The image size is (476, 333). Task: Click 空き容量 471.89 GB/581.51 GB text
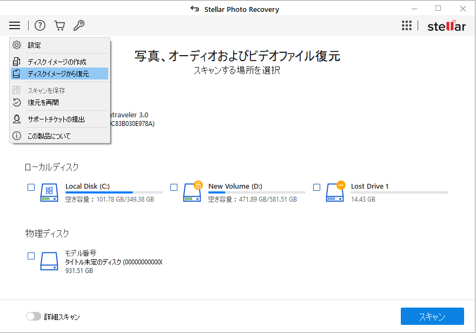[252, 199]
